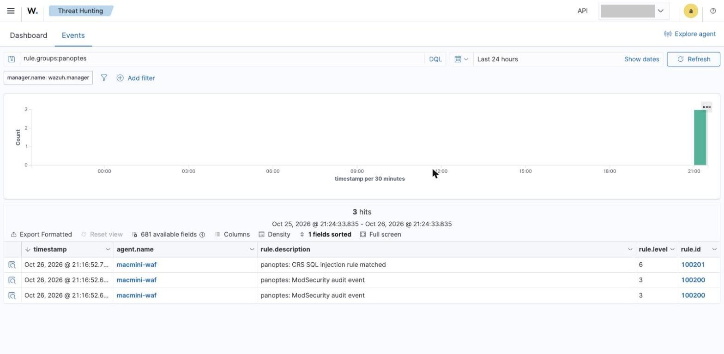Expand timestamp column header menu
724x354 pixels.
coord(108,249)
